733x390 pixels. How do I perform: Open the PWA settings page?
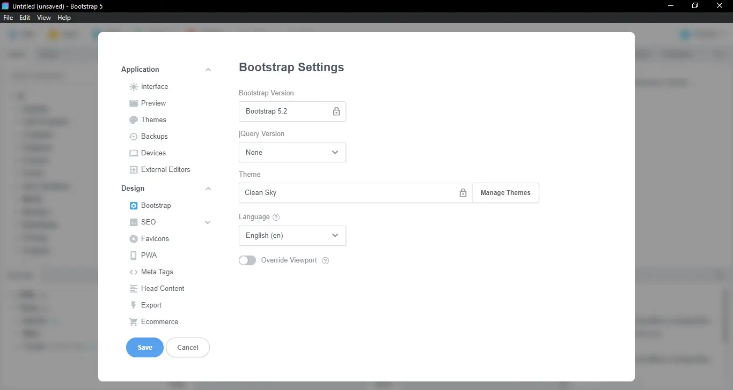pyautogui.click(x=149, y=256)
